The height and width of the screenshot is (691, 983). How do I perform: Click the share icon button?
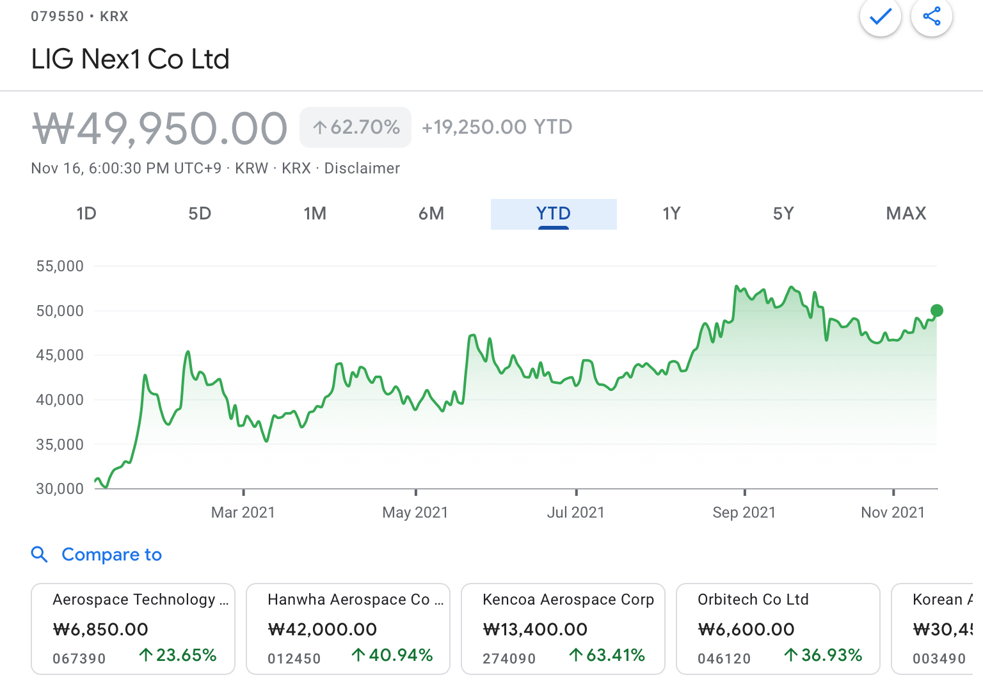pyautogui.click(x=931, y=16)
